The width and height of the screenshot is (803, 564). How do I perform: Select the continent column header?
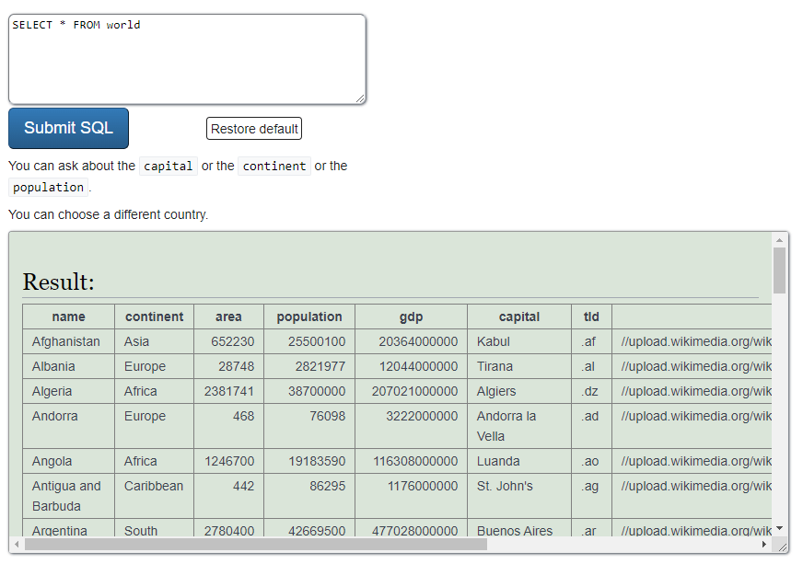[x=154, y=317]
